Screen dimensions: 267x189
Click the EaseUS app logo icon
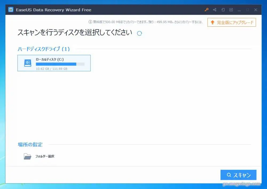click(11, 10)
